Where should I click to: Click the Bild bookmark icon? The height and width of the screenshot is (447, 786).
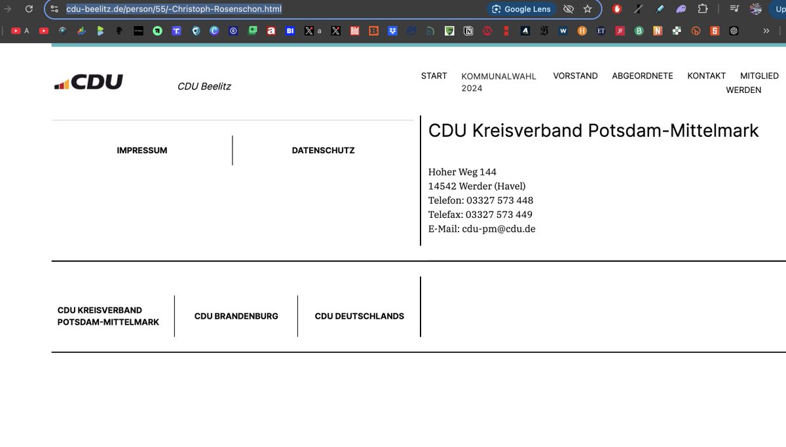coord(354,30)
